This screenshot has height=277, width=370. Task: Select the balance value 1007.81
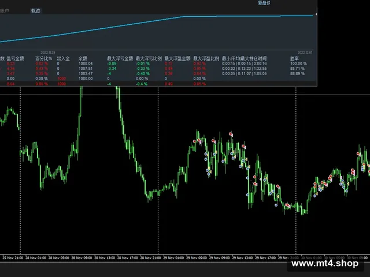click(86, 69)
